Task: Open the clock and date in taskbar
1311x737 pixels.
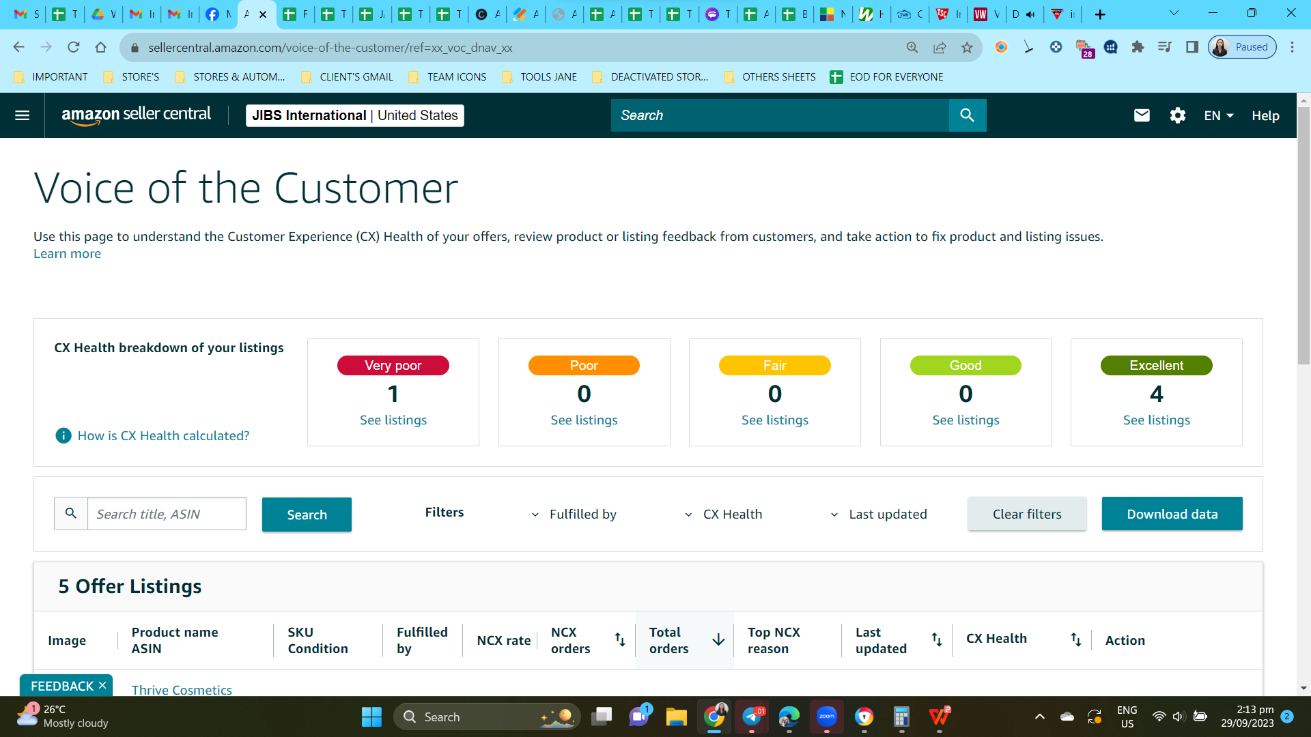Action: 1247,717
